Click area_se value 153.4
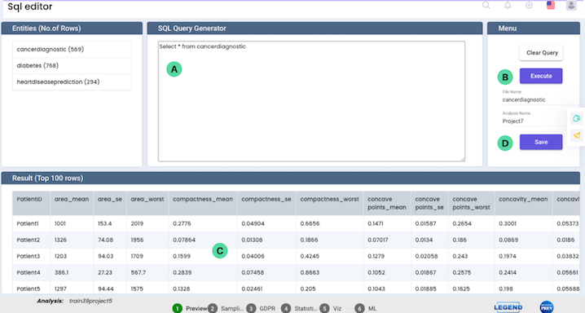 [x=105, y=223]
